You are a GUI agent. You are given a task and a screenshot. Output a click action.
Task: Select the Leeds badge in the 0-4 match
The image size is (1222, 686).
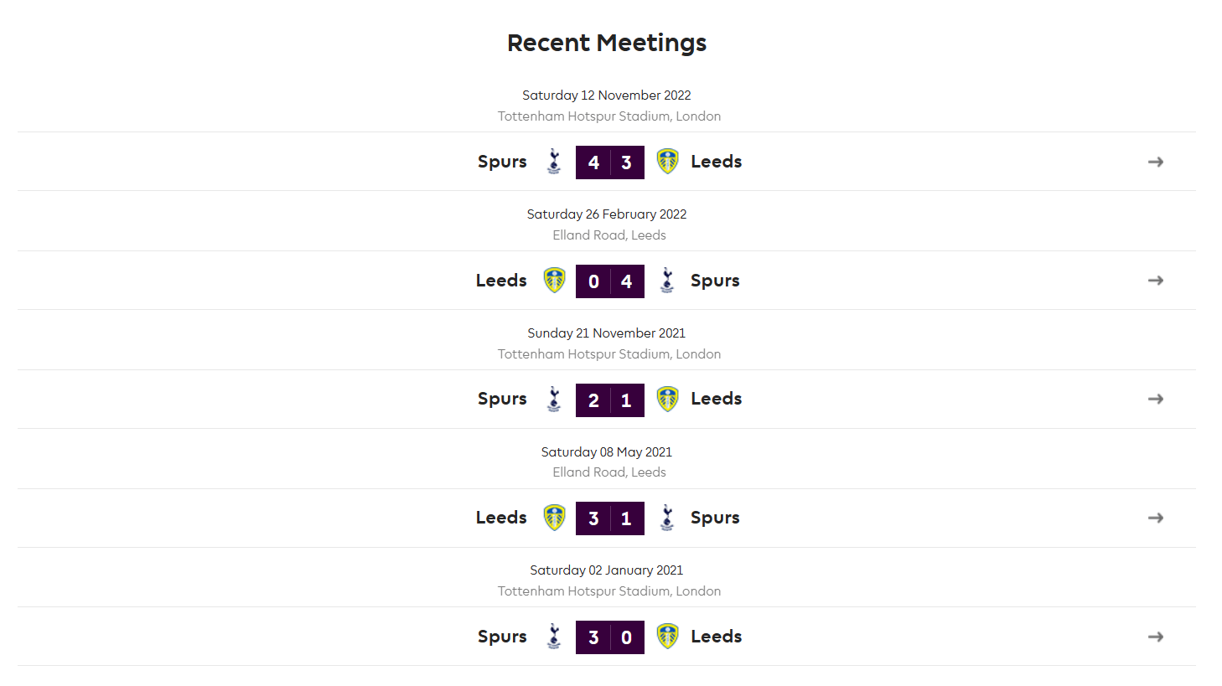tap(554, 280)
